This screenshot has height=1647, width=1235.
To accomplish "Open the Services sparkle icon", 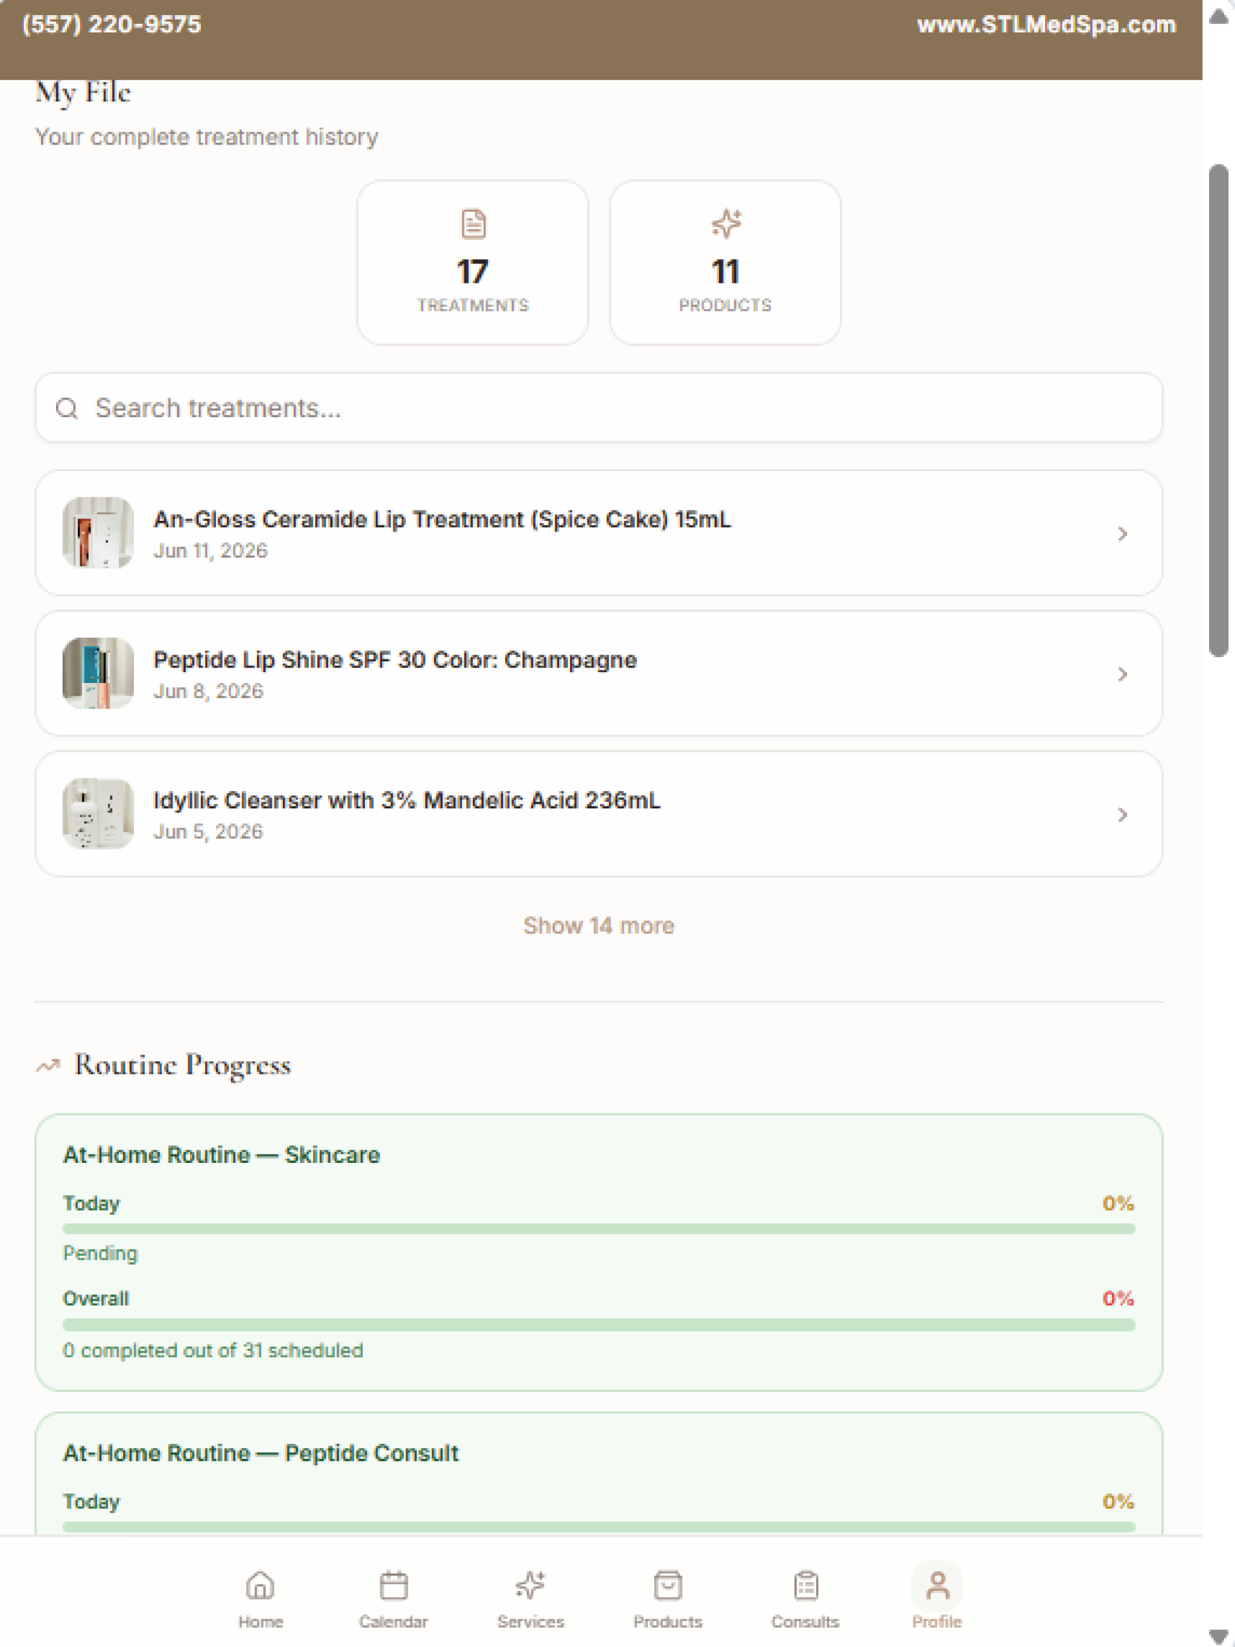I will coord(530,1585).
